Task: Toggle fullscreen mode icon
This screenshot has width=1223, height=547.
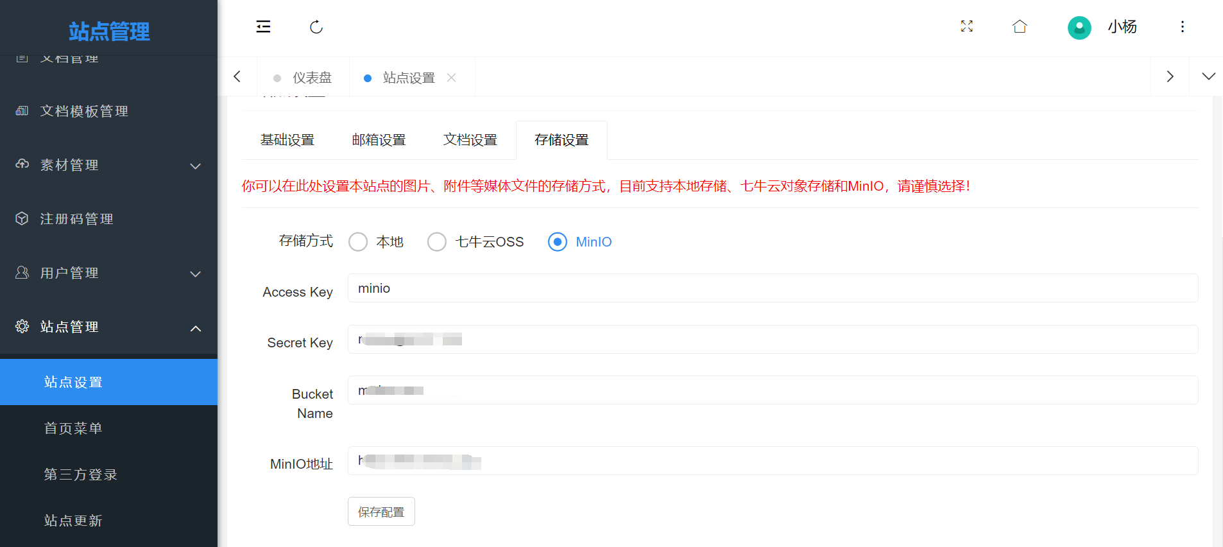Action: coord(966,26)
